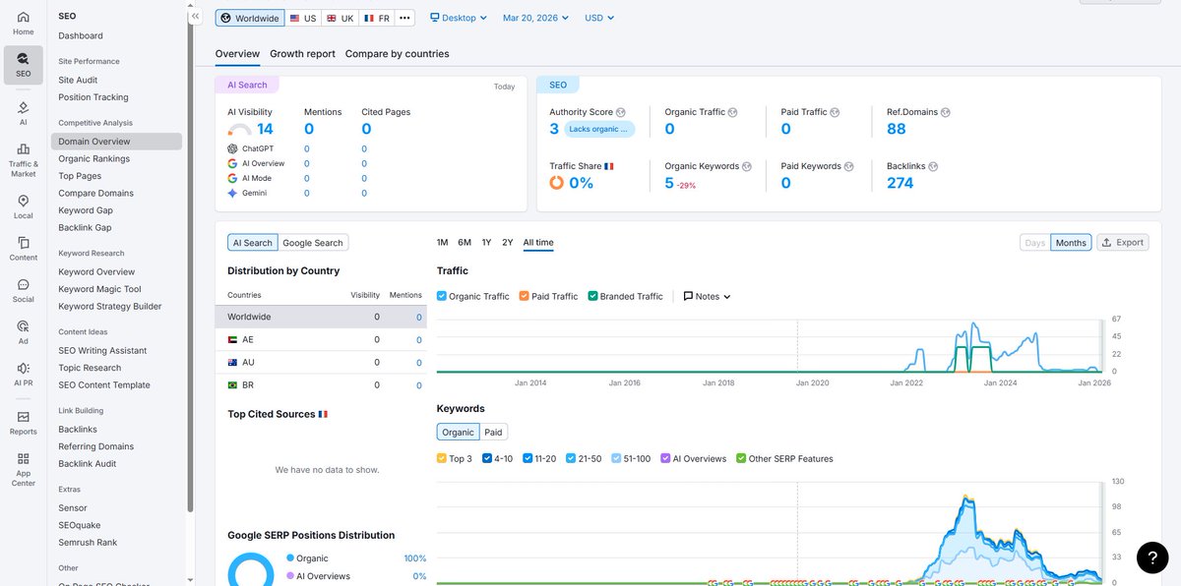Open the AI toolkit rail icon
Image resolution: width=1181 pixels, height=586 pixels.
[23, 112]
